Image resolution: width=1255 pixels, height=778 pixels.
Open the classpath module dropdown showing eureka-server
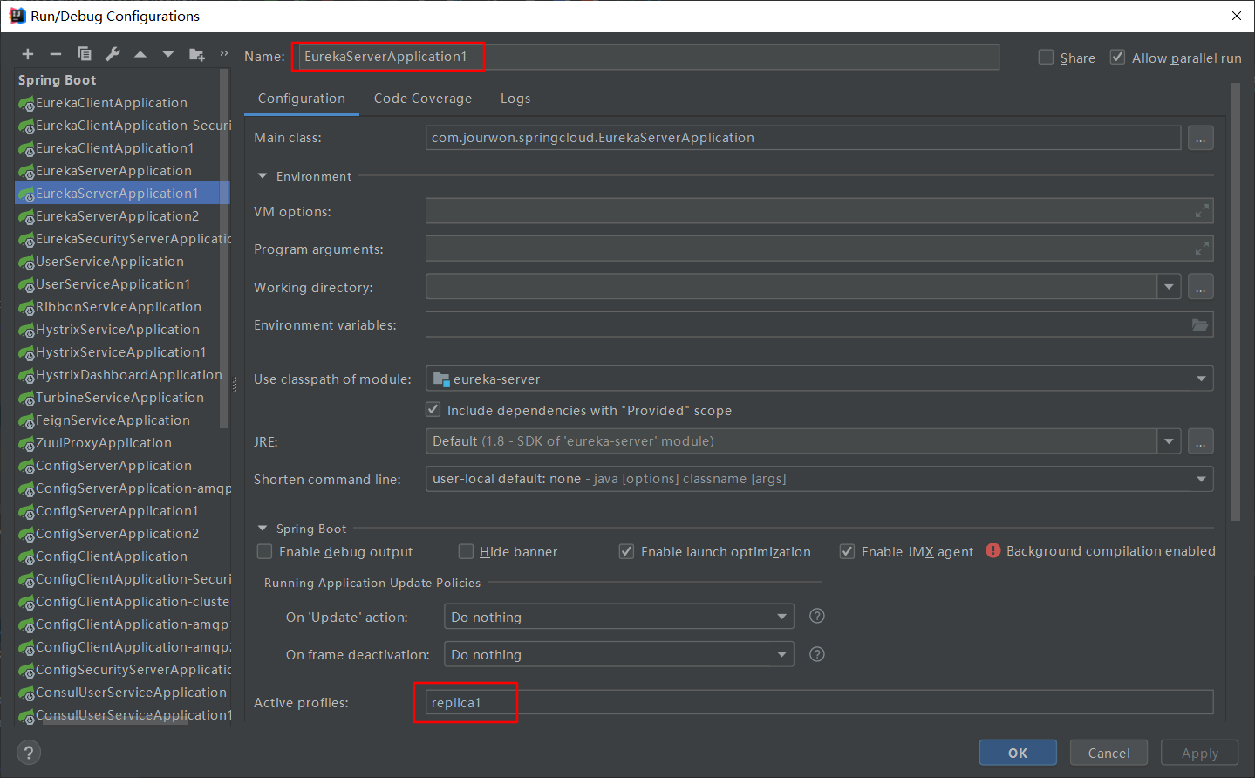click(x=819, y=379)
